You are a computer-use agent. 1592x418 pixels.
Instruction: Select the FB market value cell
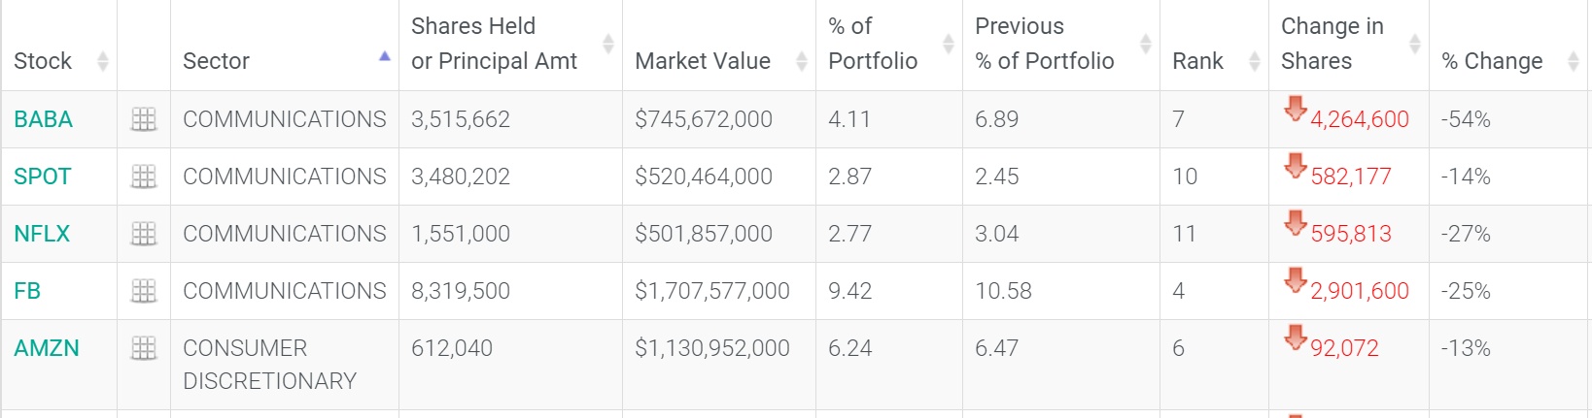(711, 291)
